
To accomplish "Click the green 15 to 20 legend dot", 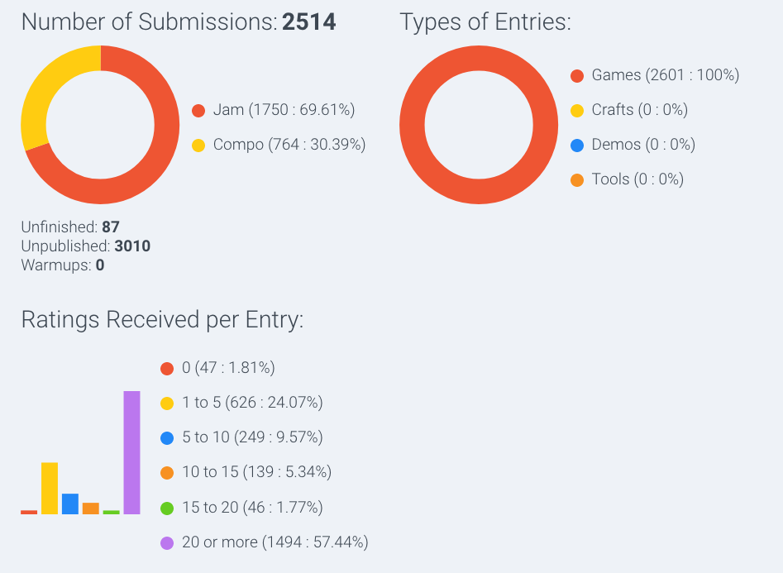I will click(x=167, y=508).
